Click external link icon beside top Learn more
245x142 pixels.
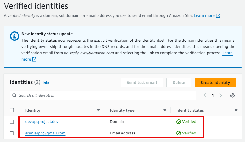click(218, 15)
